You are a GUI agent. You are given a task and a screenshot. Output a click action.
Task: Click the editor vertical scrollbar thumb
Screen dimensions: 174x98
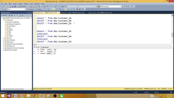(x=172, y=35)
